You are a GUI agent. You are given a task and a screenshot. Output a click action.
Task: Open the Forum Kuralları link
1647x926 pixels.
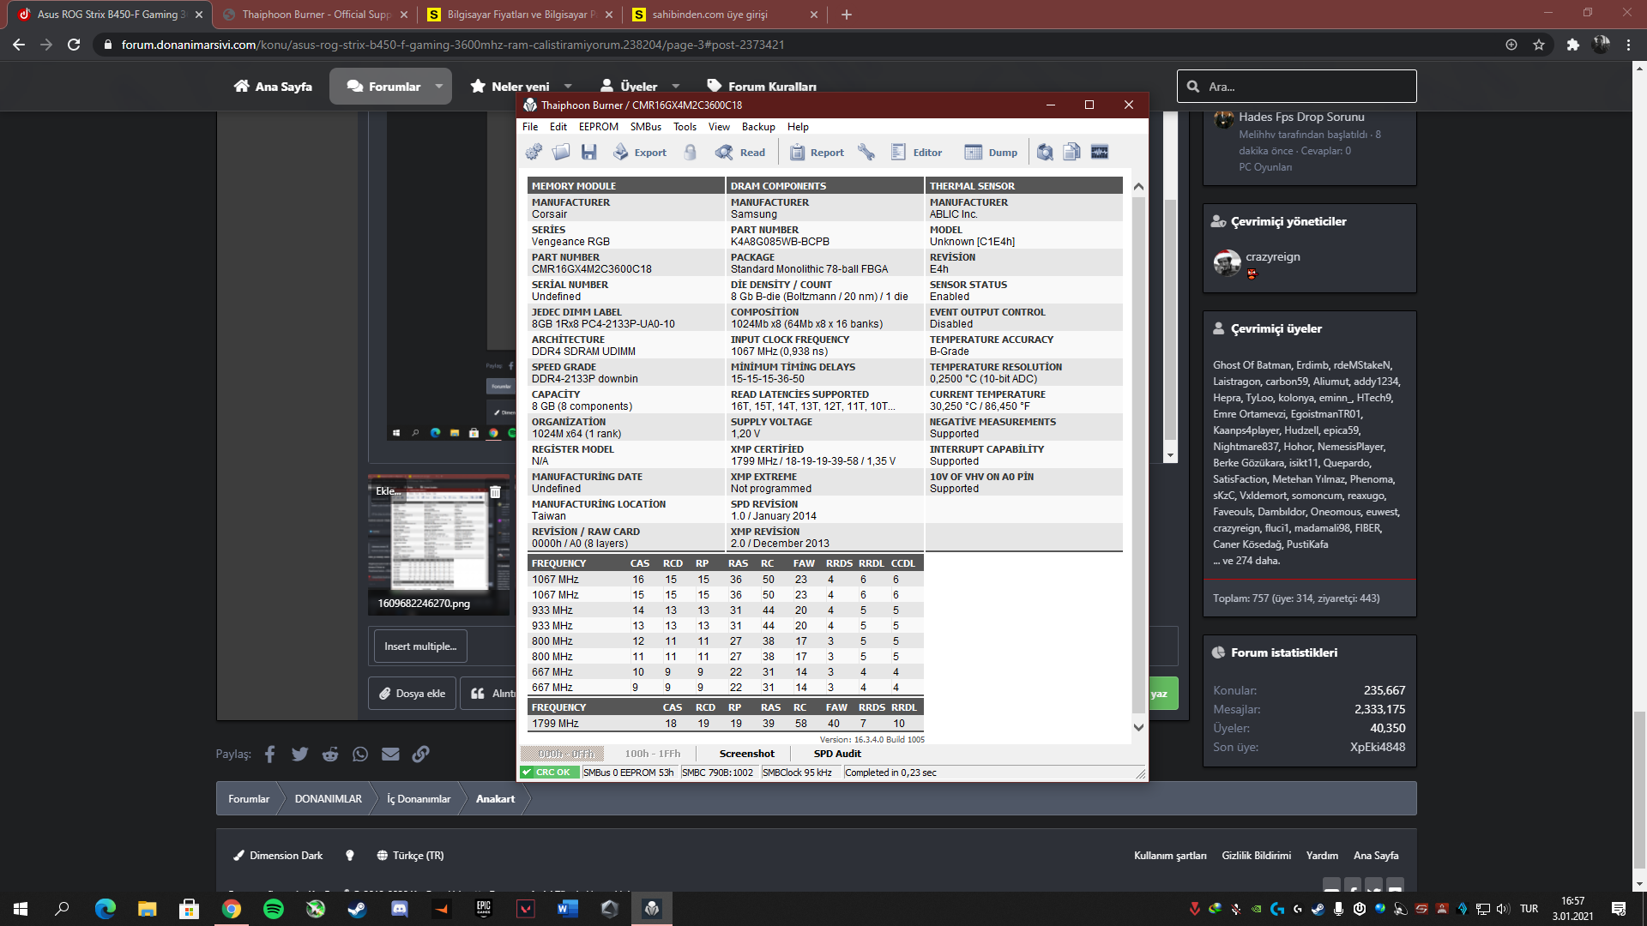pyautogui.click(x=761, y=87)
